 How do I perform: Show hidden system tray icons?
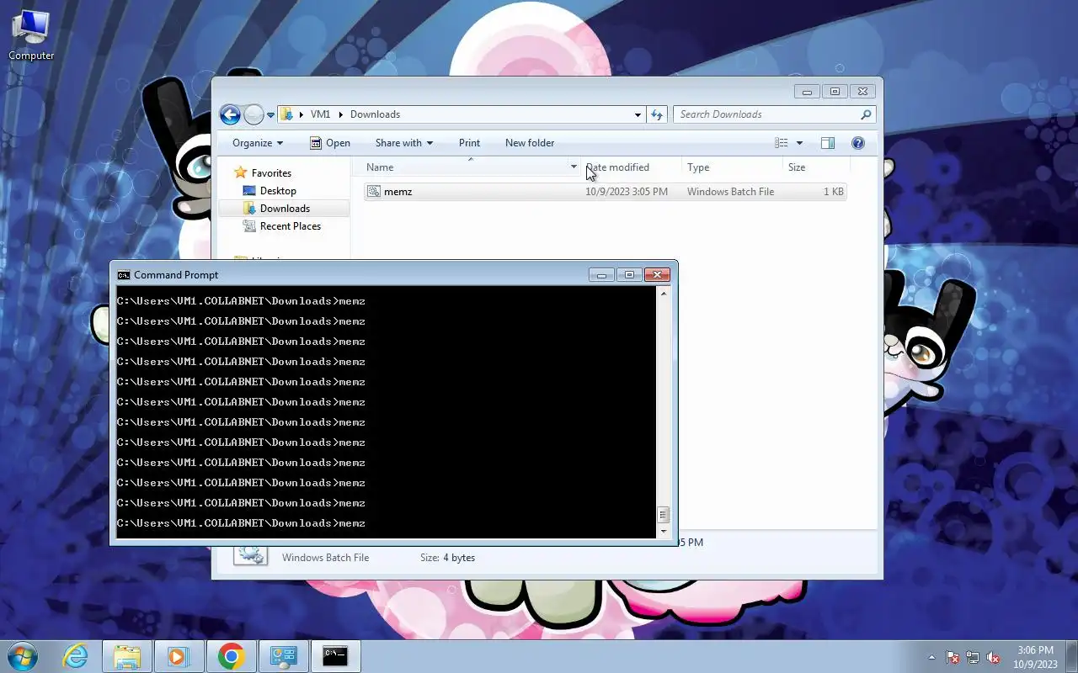[931, 658]
